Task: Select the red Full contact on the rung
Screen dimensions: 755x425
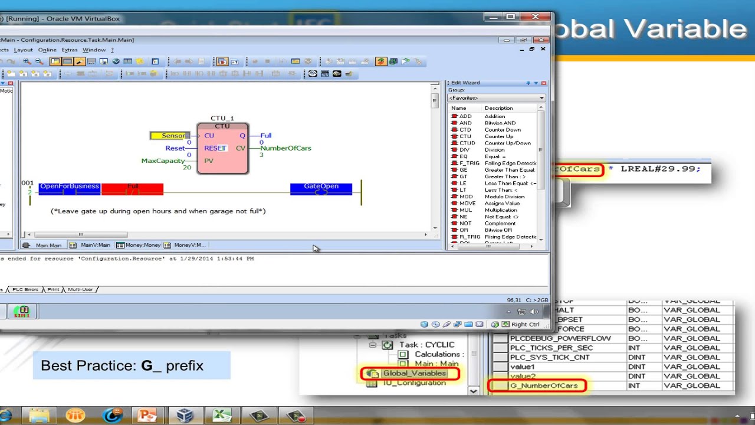Action: point(132,189)
